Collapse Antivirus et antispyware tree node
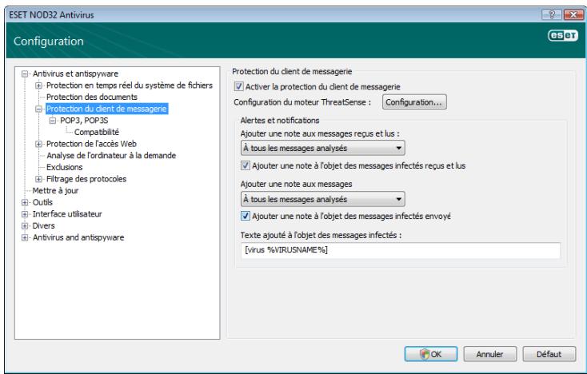This screenshot has width=587, height=374. point(25,74)
